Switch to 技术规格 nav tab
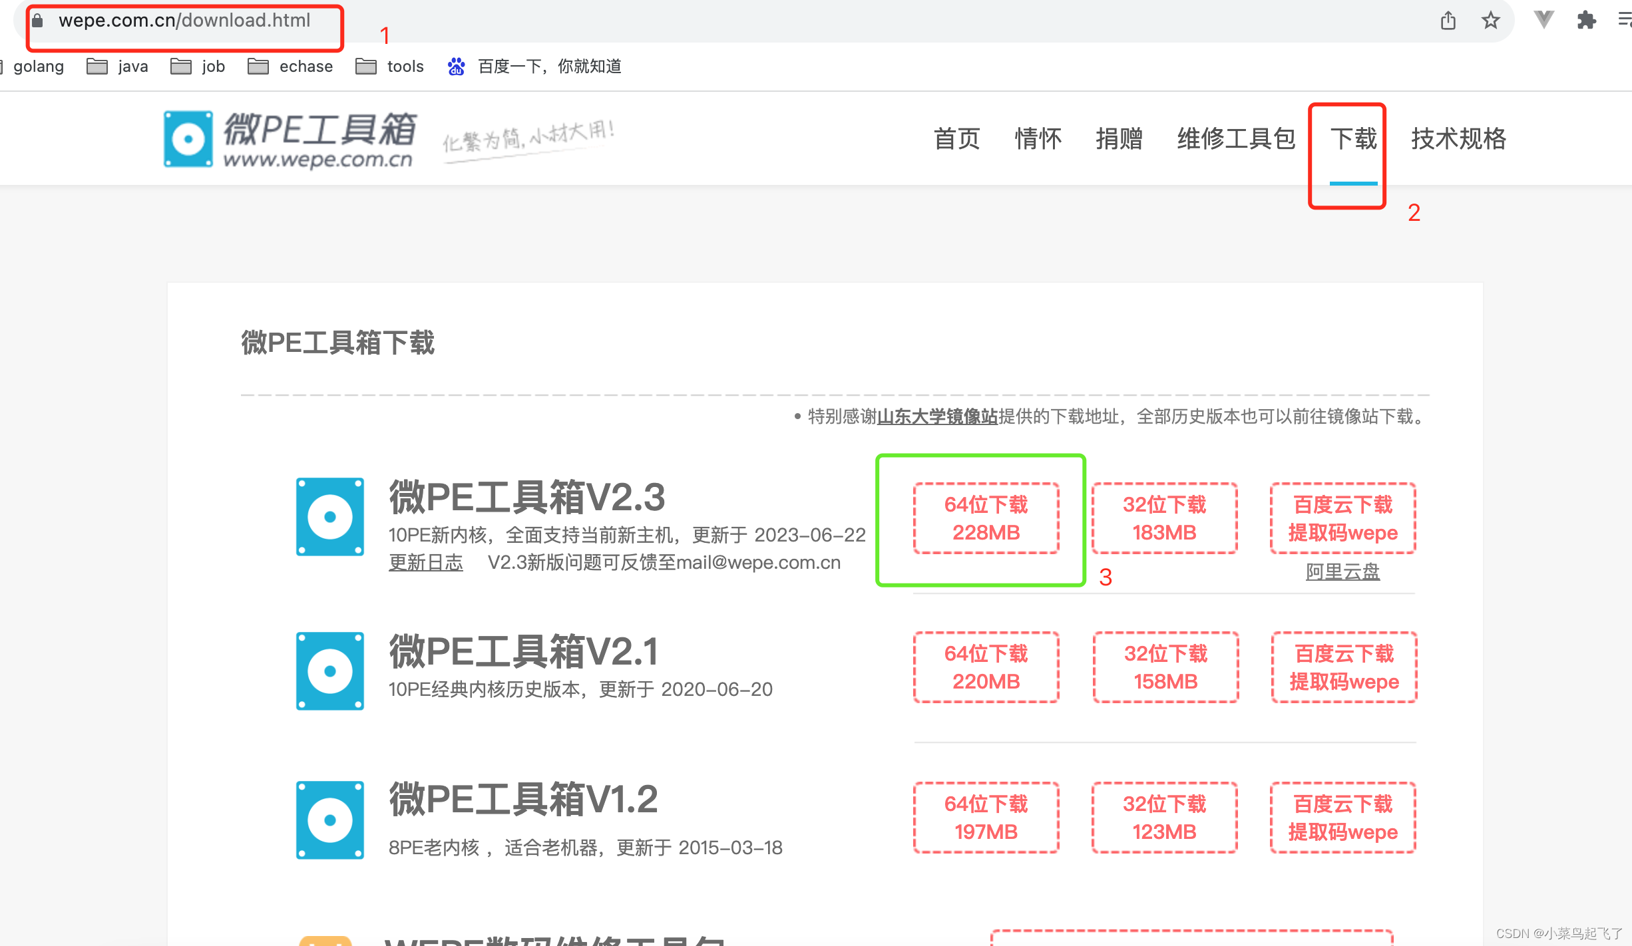The height and width of the screenshot is (946, 1632). [1458, 139]
